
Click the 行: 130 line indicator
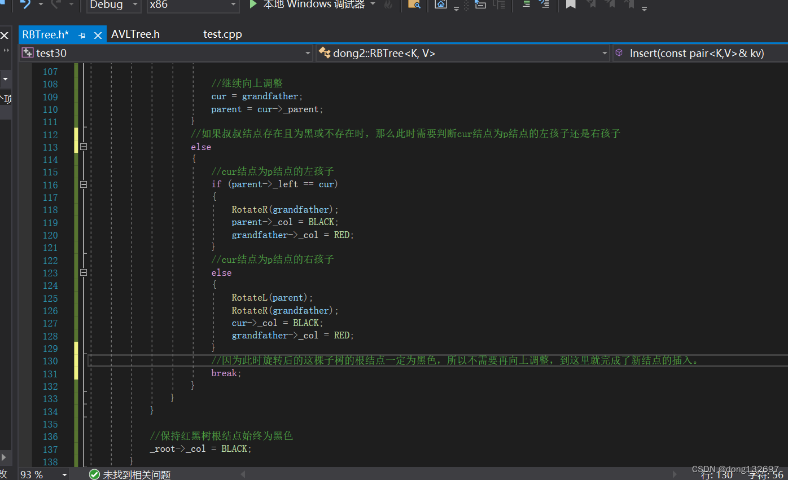pos(717,475)
